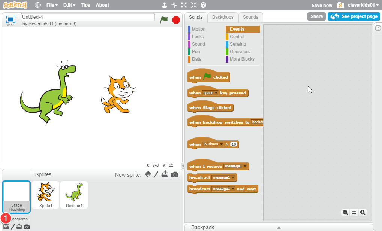This screenshot has height=231, width=382.
Task: Click the project title field Untitled-4
Action: (88, 17)
